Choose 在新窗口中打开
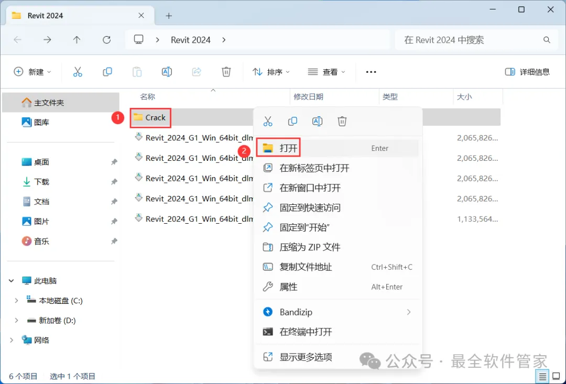 coord(338,188)
